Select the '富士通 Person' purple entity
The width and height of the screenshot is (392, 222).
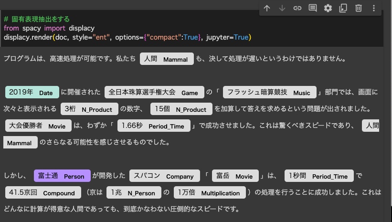tap(62, 176)
